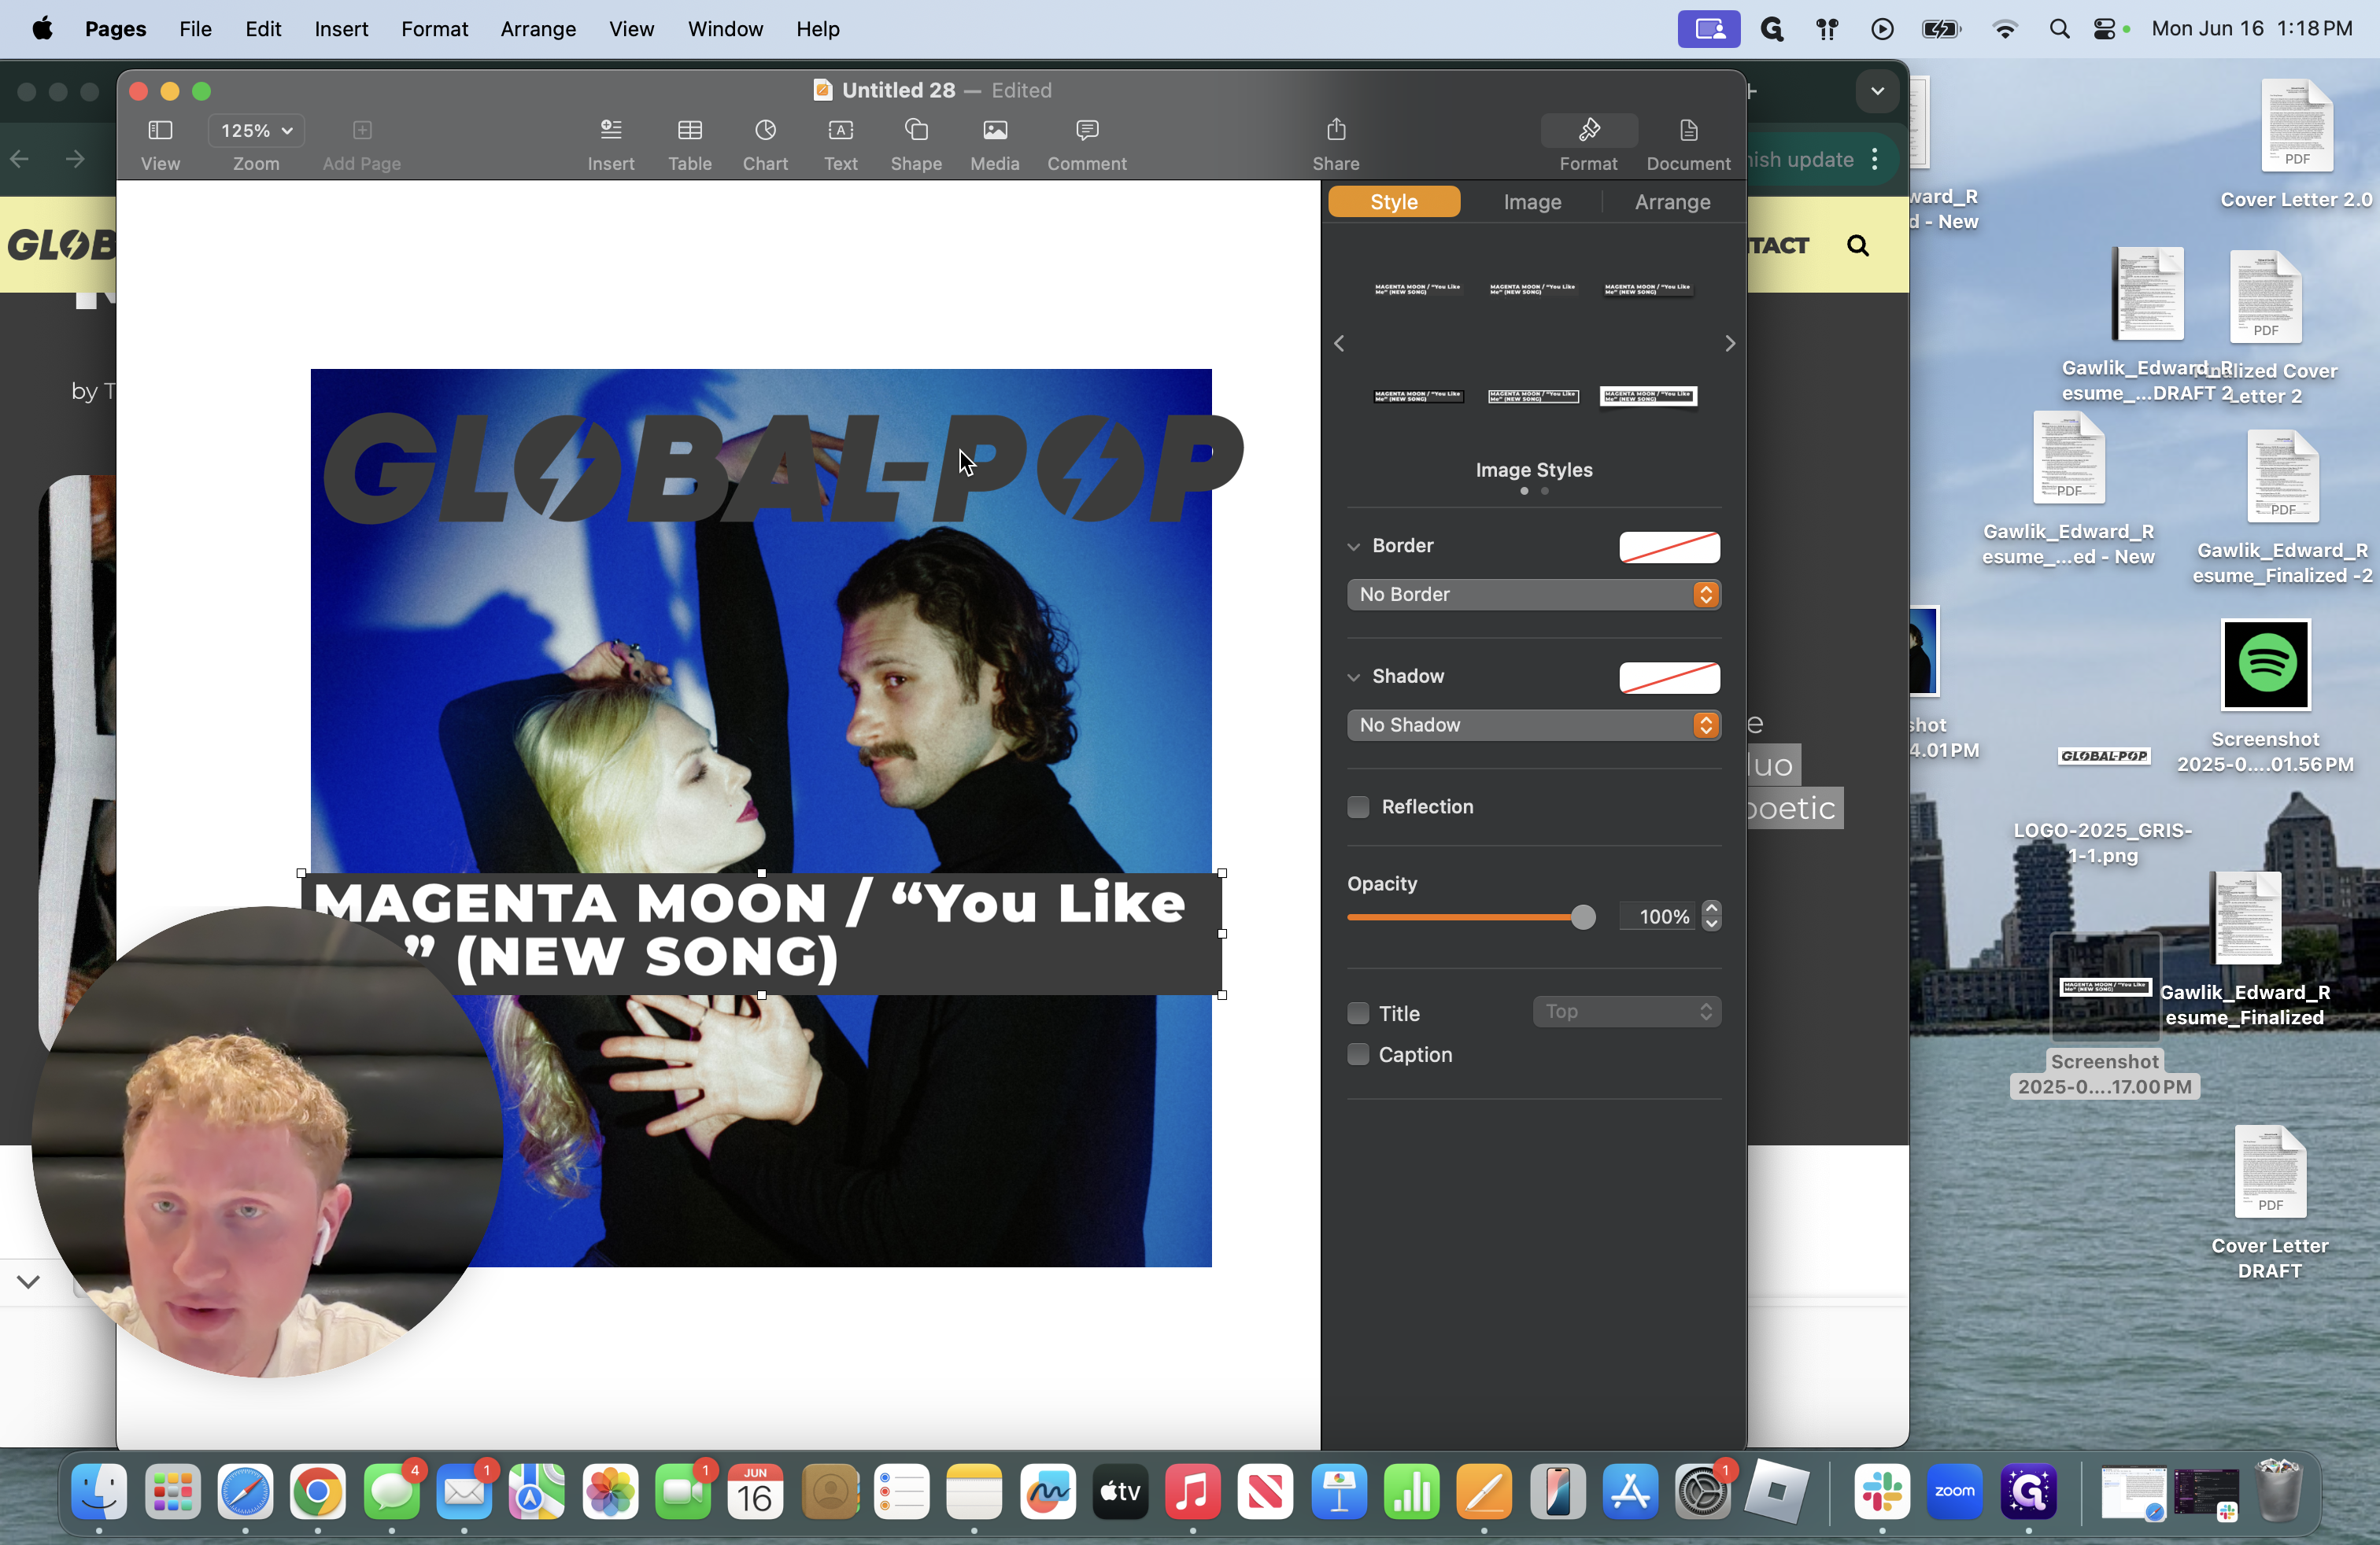Screen dimensions: 2380x1545
Task: Open the Shape picker in toolbar
Action: point(916,131)
